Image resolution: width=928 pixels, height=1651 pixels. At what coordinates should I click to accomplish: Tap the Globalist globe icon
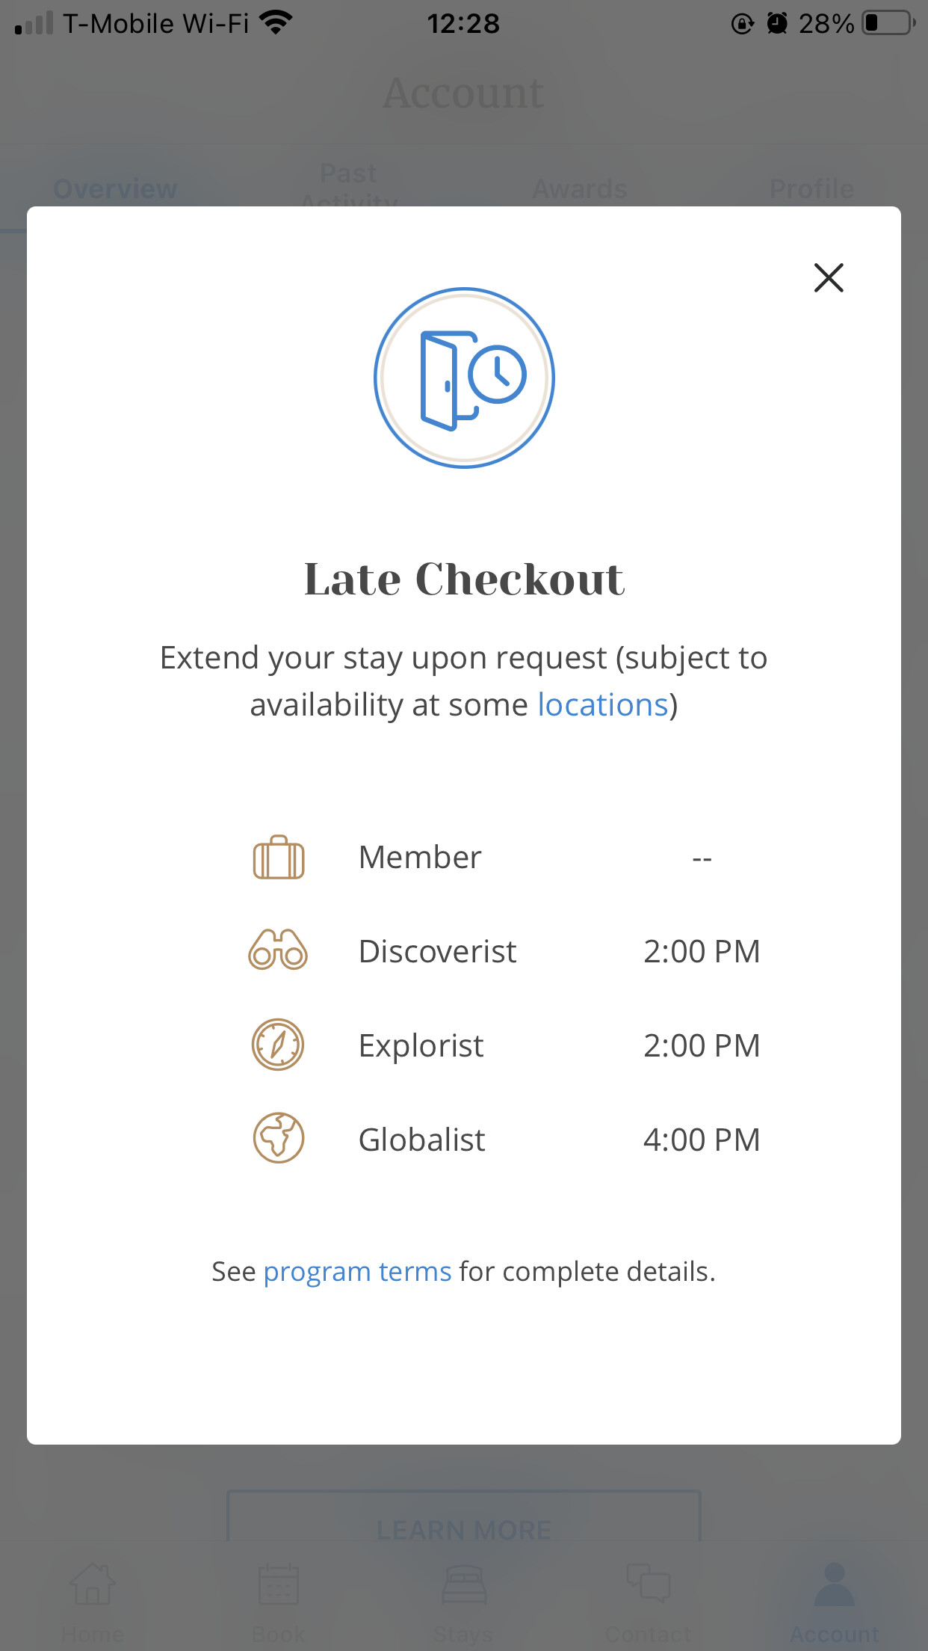pos(279,1138)
